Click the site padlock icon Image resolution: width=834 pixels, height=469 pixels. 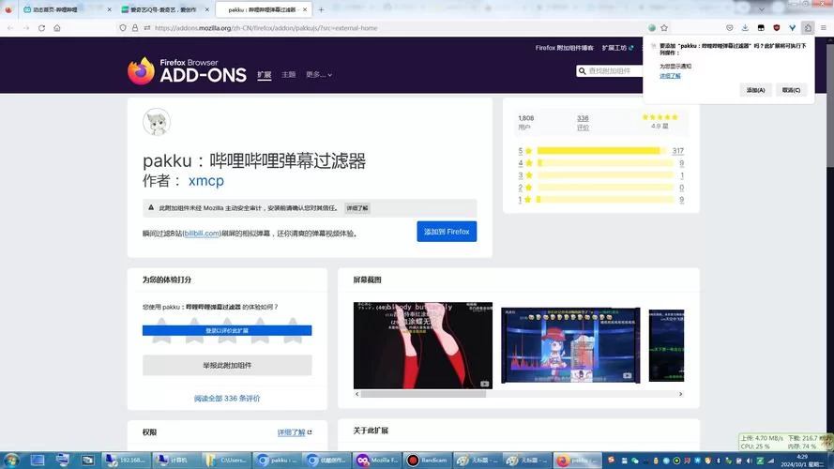coord(135,27)
